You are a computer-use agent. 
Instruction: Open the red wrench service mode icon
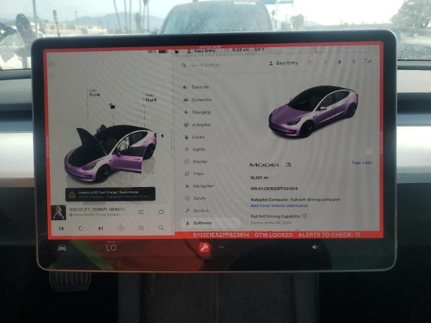click(x=205, y=248)
